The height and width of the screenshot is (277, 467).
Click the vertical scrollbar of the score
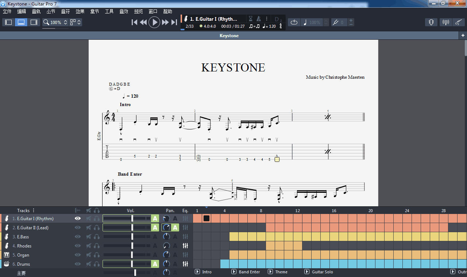click(x=466, y=47)
